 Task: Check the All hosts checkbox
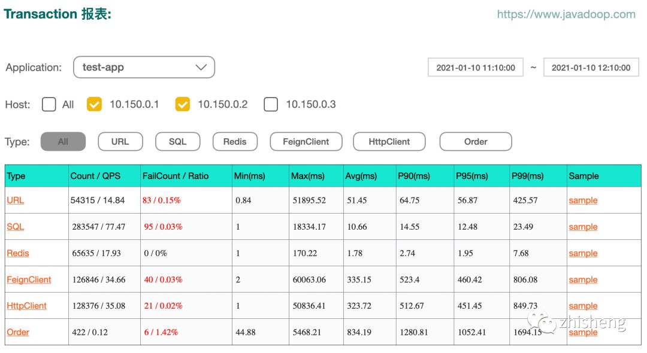(x=49, y=105)
